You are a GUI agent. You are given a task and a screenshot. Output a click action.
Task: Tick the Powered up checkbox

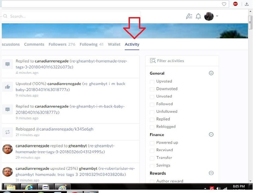152,143
